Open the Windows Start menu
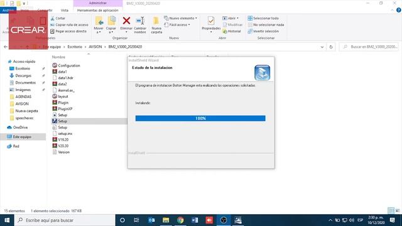The height and width of the screenshot is (226, 402). coord(7,220)
